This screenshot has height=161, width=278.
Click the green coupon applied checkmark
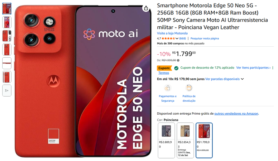click(176, 68)
